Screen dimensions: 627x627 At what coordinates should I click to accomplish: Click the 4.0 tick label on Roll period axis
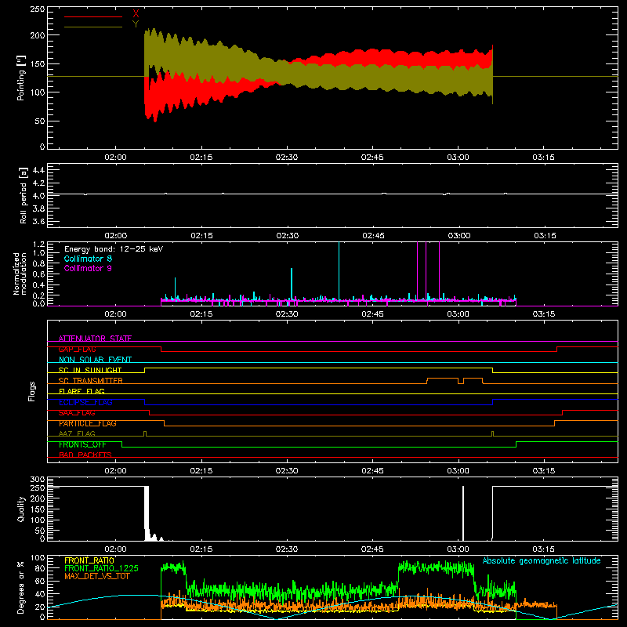coord(38,196)
